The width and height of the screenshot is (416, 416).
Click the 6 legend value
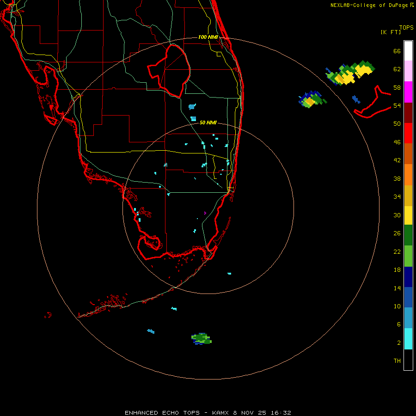pyautogui.click(x=399, y=324)
